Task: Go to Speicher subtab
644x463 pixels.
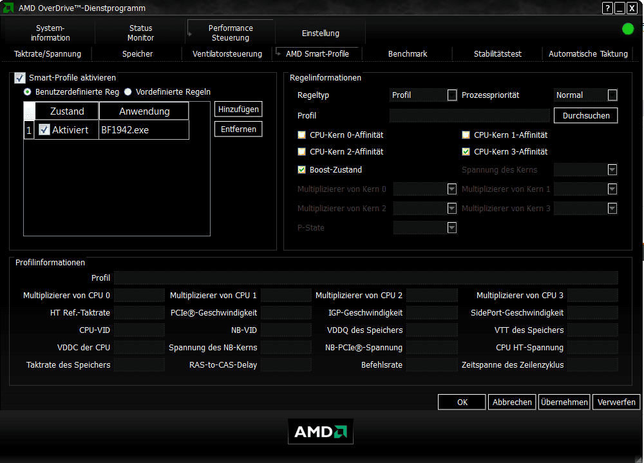Action: [x=137, y=54]
